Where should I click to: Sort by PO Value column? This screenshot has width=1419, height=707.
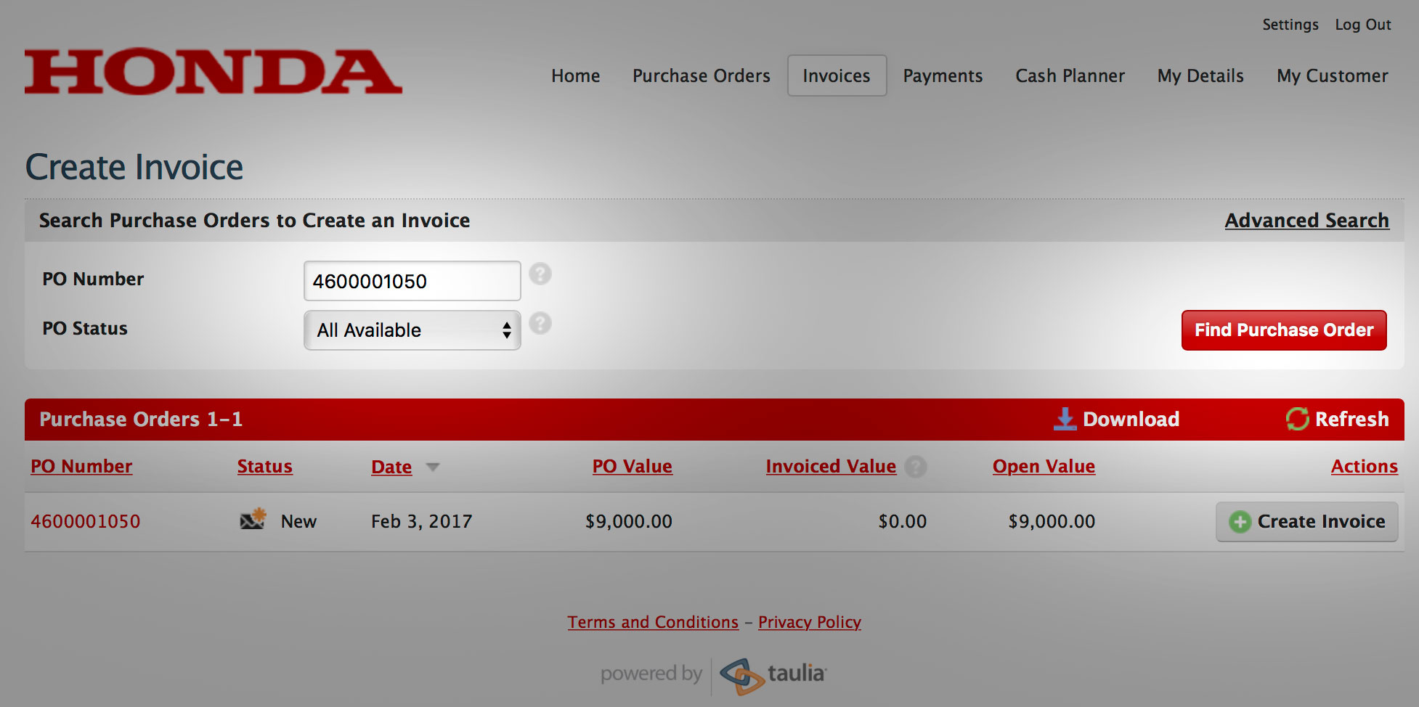pos(632,466)
